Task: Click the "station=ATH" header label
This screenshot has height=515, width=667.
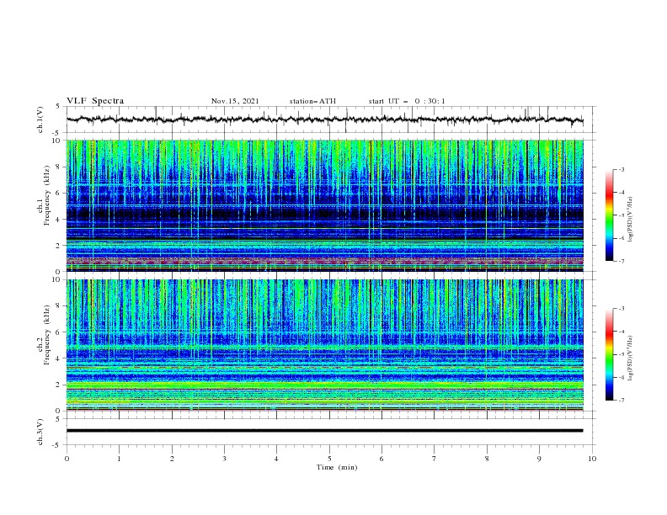Action: click(x=312, y=101)
